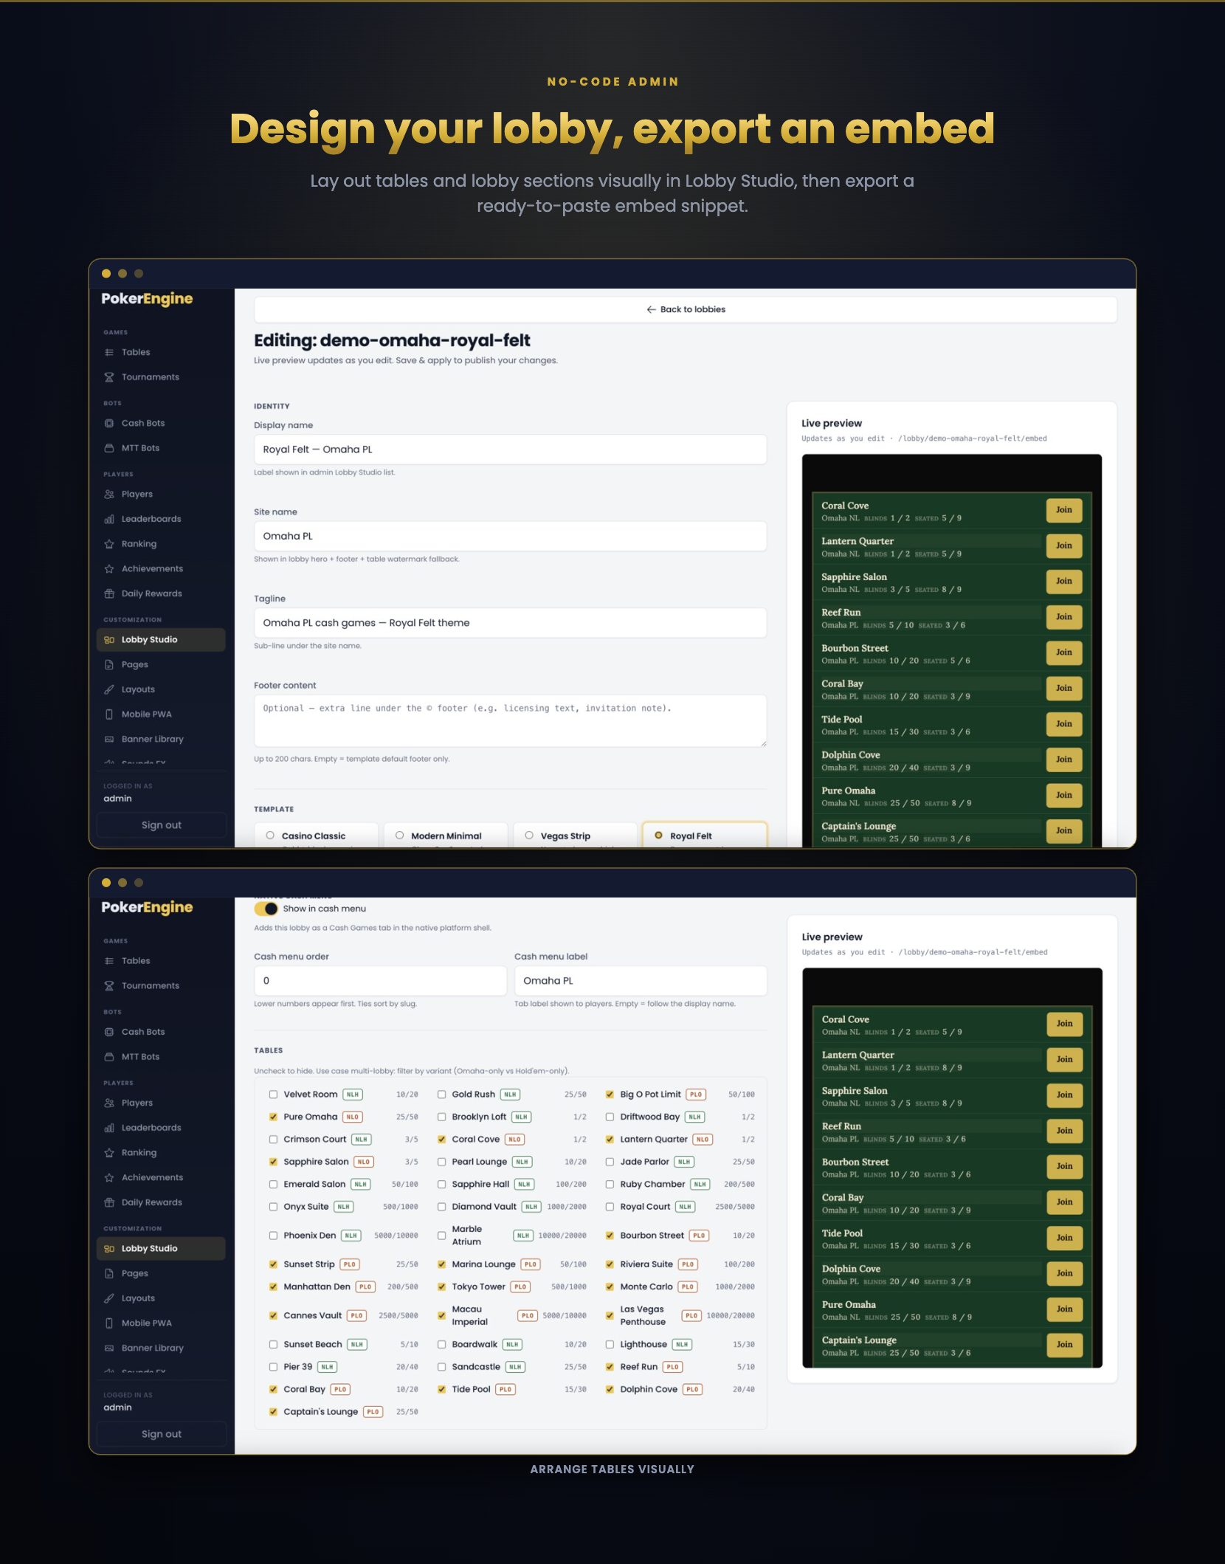Viewport: 1225px width, 1564px height.
Task: Uncheck the Pure Omaha table checkbox
Action: click(x=273, y=1117)
